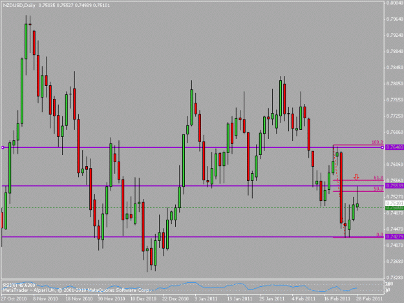Click the 16 Feb 2011 date label
404x303 pixels.
tap(337, 299)
